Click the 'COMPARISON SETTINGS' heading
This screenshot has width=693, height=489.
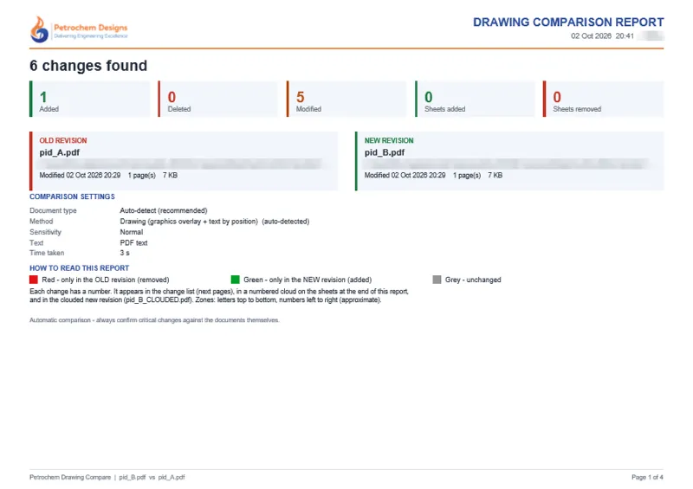tap(72, 196)
